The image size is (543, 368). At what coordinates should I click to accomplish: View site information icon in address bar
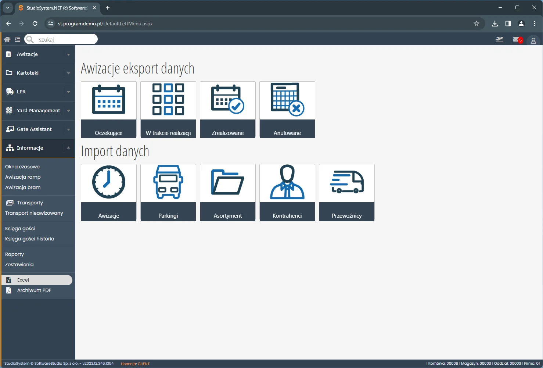tap(51, 24)
